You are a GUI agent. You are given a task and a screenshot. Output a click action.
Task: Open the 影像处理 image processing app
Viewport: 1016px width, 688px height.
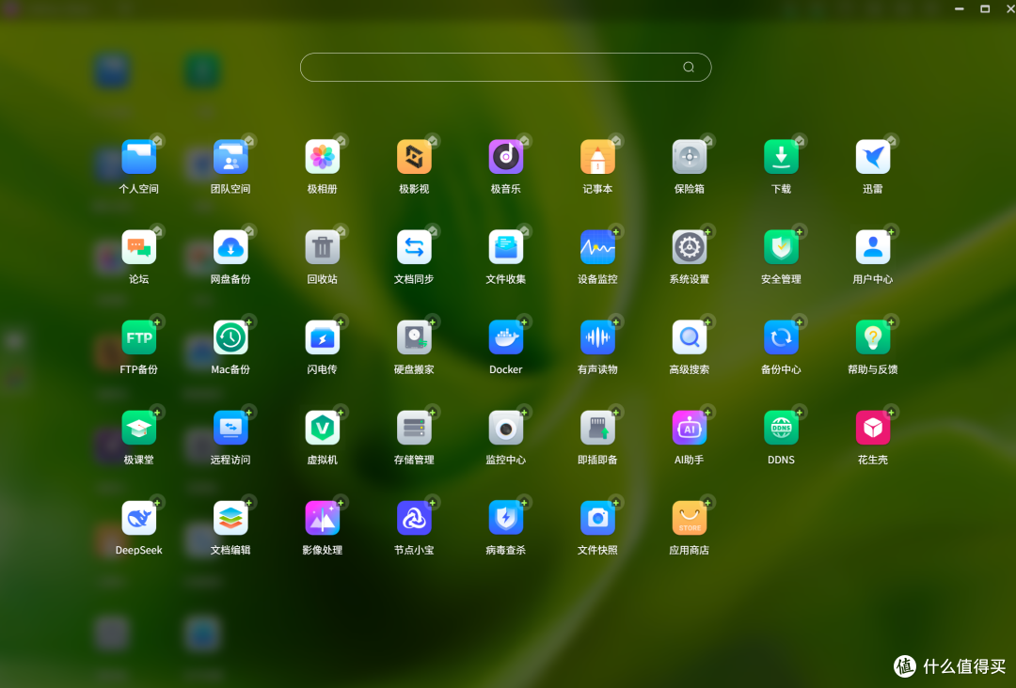pyautogui.click(x=322, y=519)
